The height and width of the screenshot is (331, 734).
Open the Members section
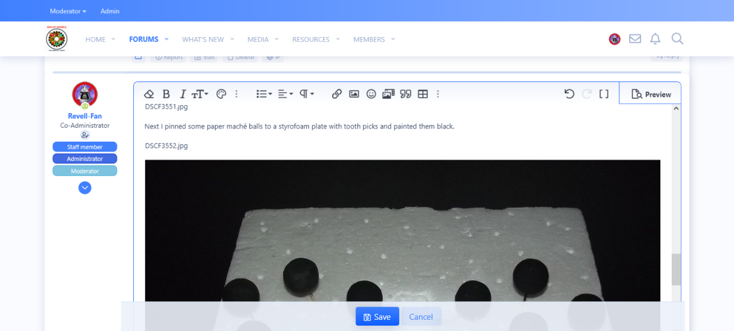tap(369, 39)
